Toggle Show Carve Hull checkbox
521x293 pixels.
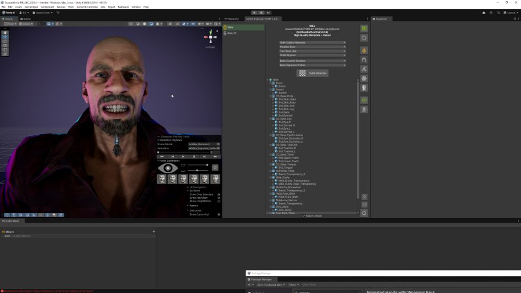219,214
